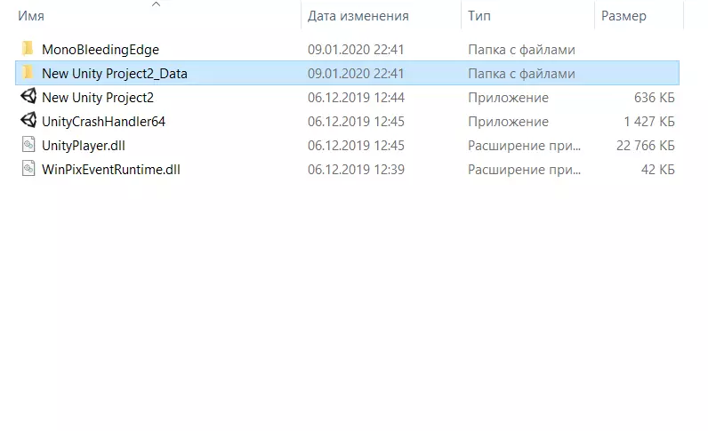Select the New Unity Project2 application name
This screenshot has height=431, width=708.
pyautogui.click(x=98, y=98)
